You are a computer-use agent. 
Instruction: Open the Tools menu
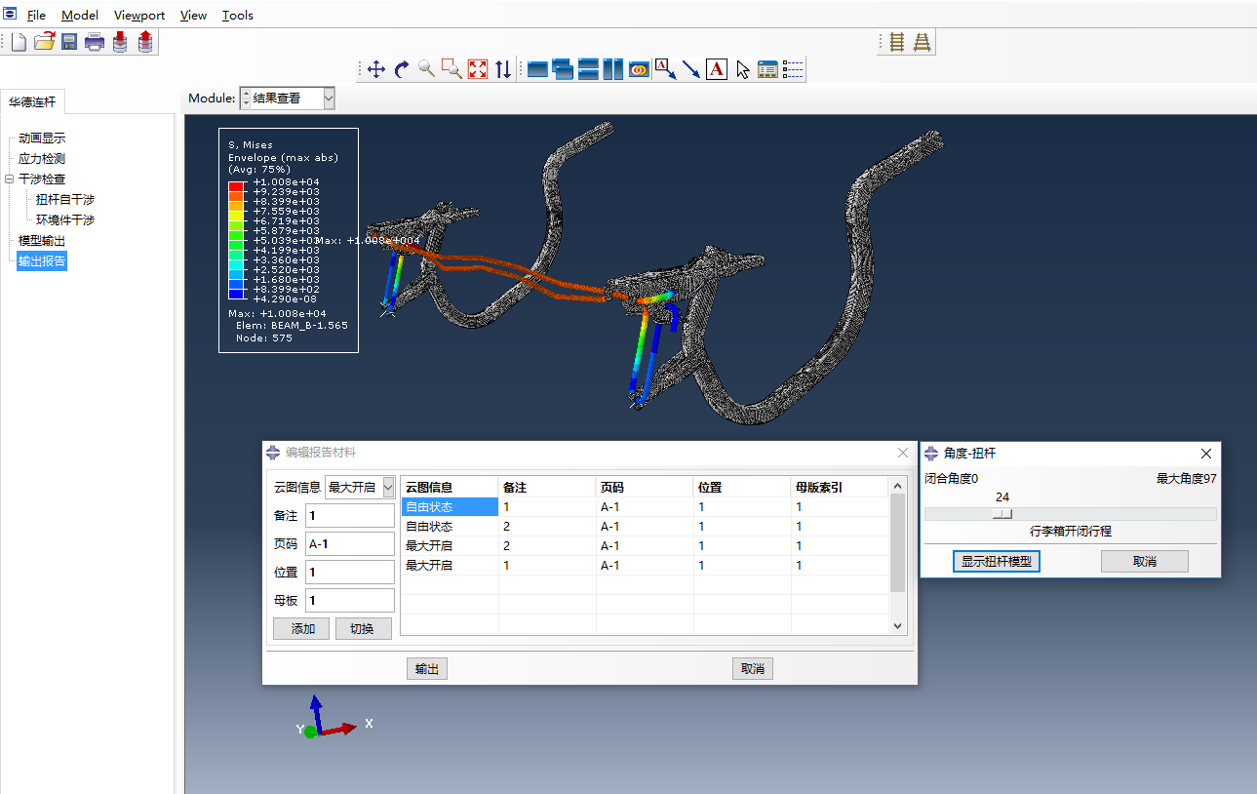click(x=237, y=16)
